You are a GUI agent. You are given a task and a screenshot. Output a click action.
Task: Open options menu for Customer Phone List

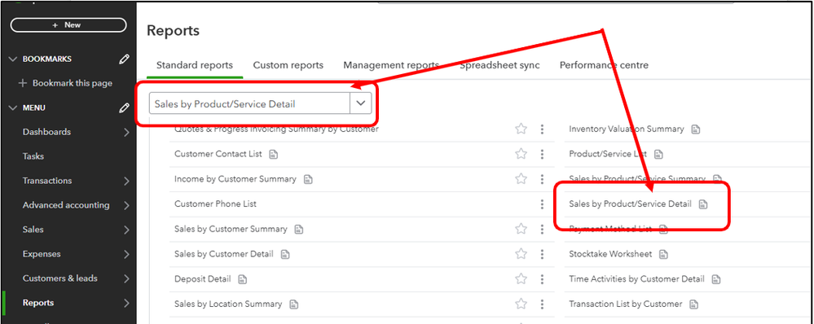click(x=542, y=204)
